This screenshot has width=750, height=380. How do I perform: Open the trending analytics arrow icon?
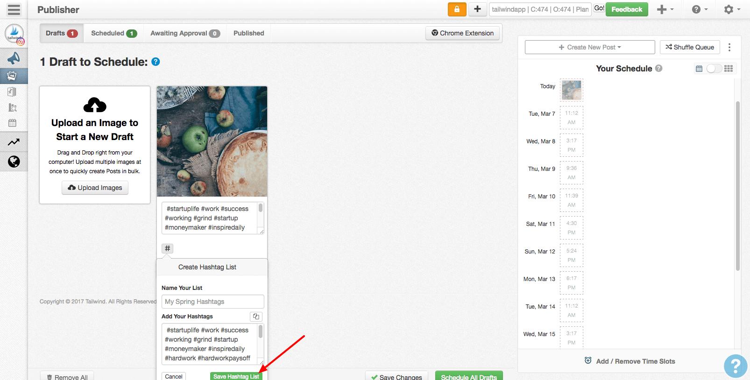14,142
